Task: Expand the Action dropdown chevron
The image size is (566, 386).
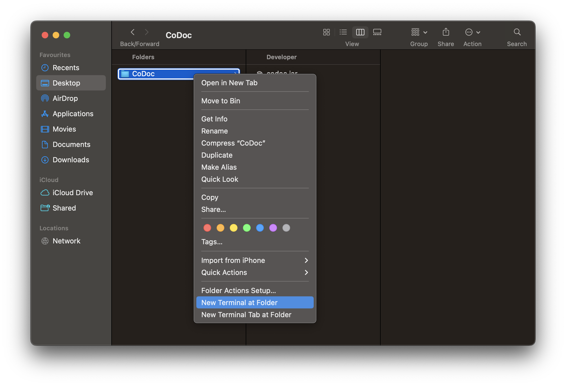Action: pyautogui.click(x=478, y=32)
